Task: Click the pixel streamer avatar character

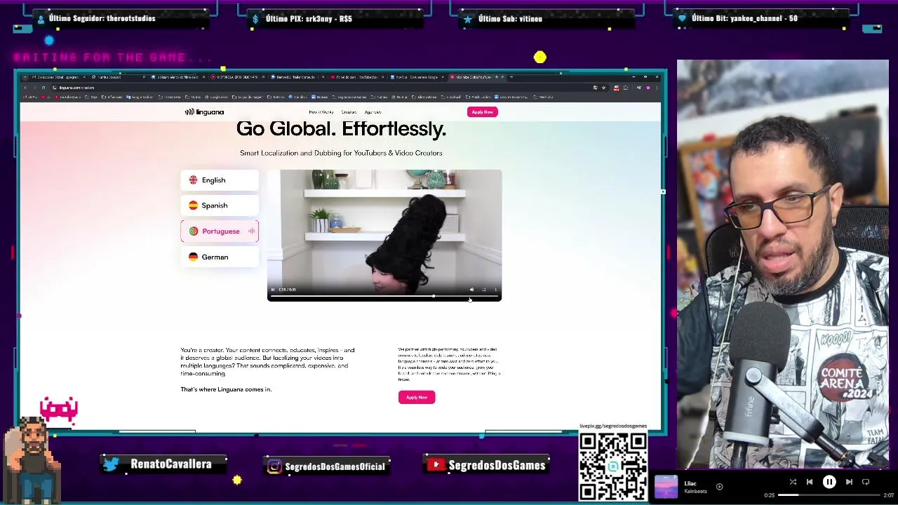Action: tap(34, 459)
